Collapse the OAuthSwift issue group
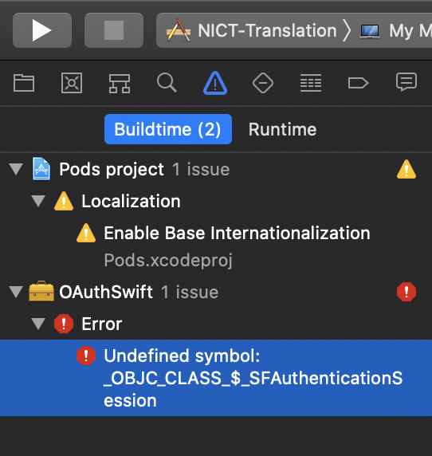 coord(16,292)
